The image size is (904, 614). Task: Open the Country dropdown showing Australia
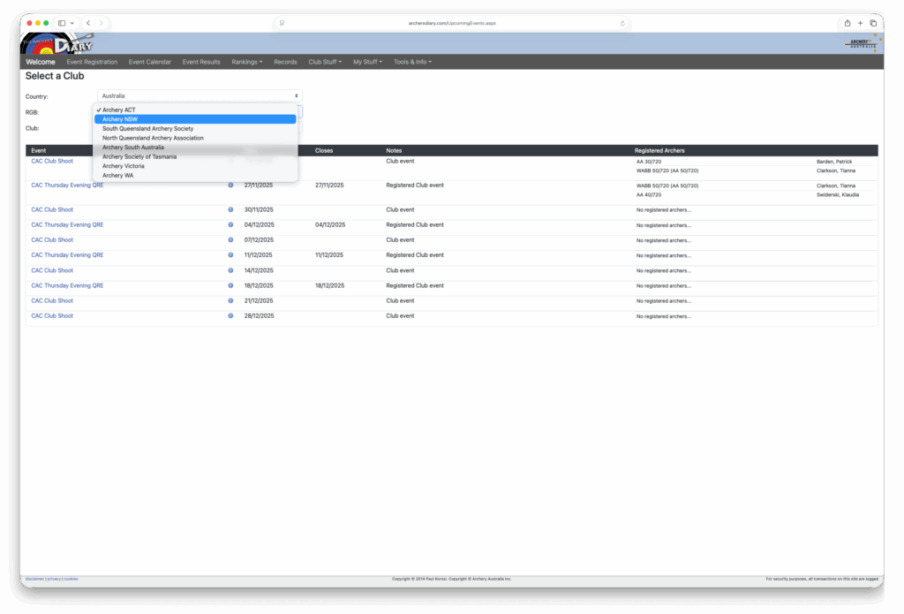tap(199, 95)
